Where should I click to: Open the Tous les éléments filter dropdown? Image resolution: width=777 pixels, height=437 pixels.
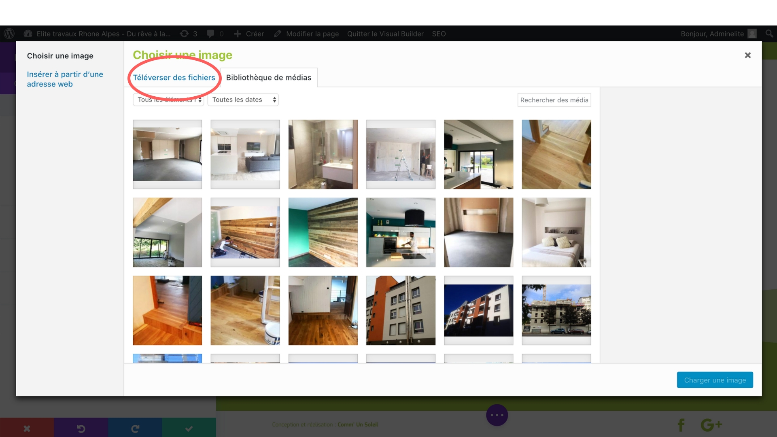pyautogui.click(x=168, y=100)
